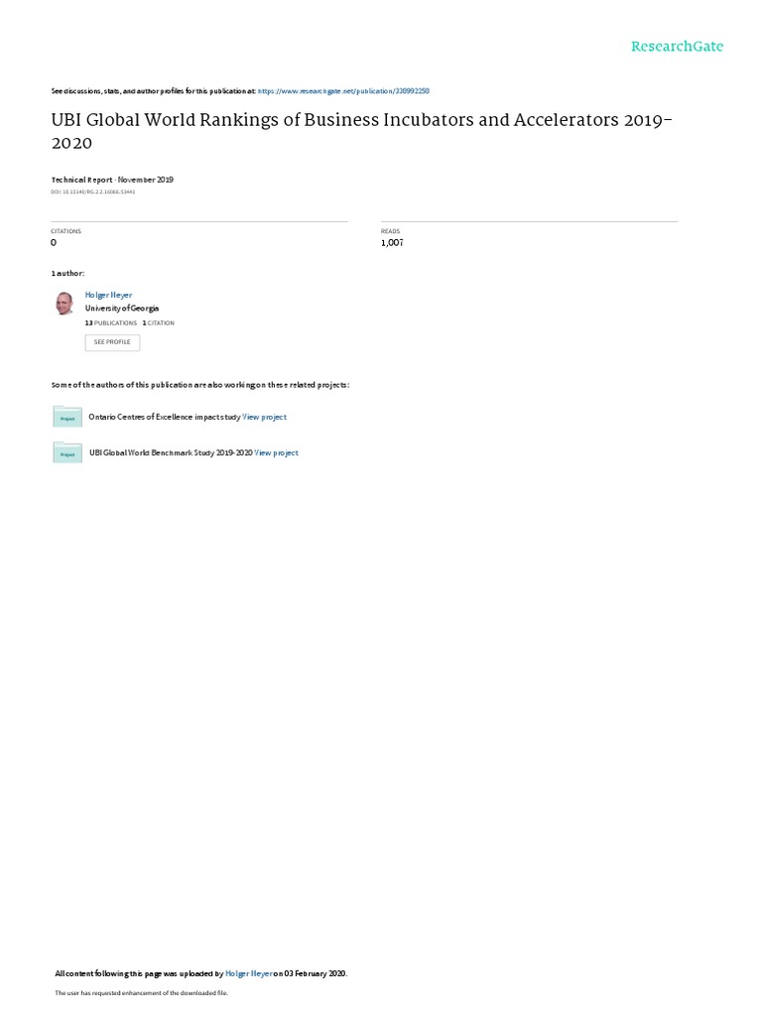Screen dimensions: 762x1016
Task: Open the author's profile photo
Action: (x=64, y=304)
